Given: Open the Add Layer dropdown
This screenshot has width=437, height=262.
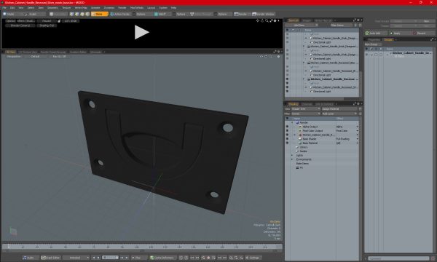Looking at the screenshot, I should (x=339, y=114).
